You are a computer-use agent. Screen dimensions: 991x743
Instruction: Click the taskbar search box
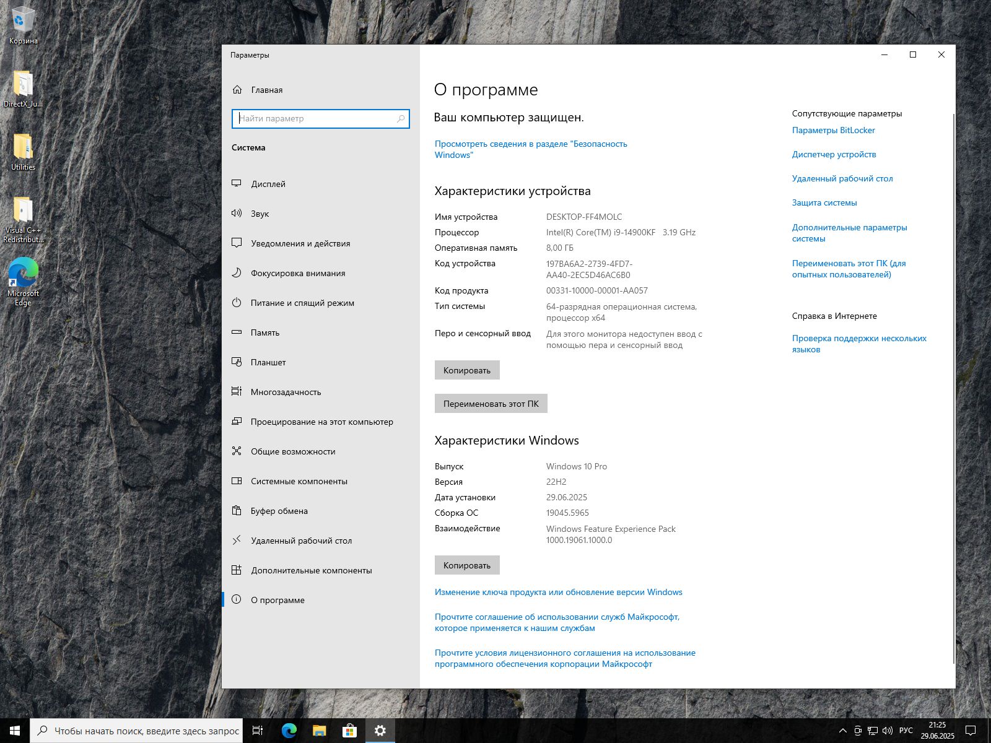[136, 731]
